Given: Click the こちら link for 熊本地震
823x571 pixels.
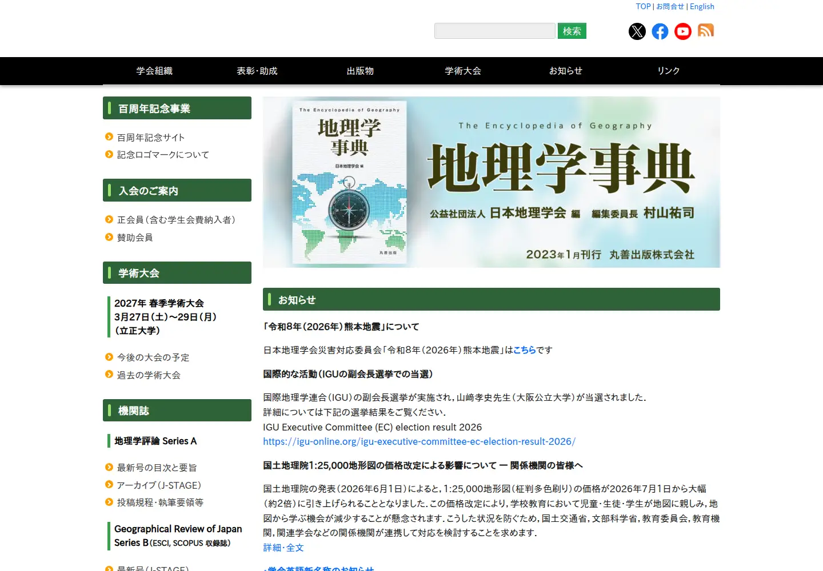Looking at the screenshot, I should (x=525, y=350).
